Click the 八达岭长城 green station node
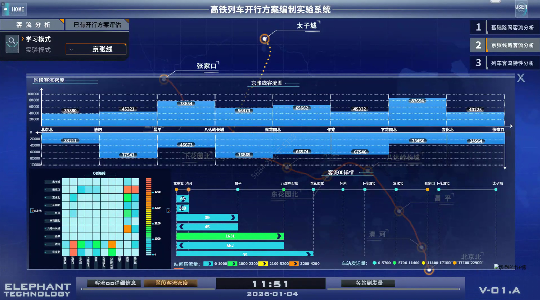 pos(284,189)
